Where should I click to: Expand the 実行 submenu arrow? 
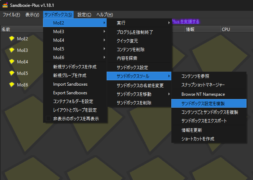(169, 23)
